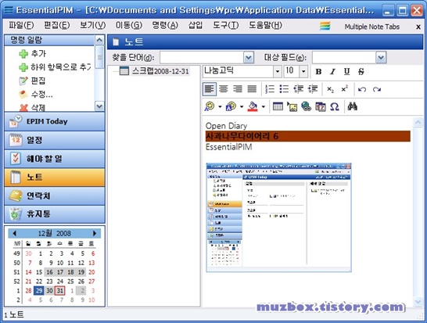The width and height of the screenshot is (427, 323).
Task: Click Multiple Note Tabs banner link
Action: pyautogui.click(x=371, y=27)
